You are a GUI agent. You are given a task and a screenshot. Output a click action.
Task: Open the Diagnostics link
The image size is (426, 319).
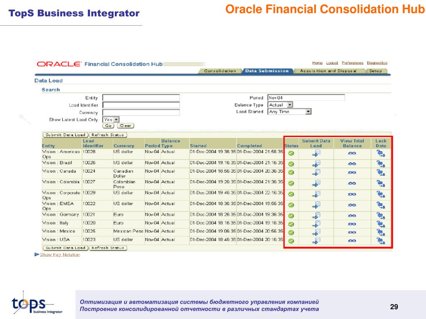tap(377, 63)
